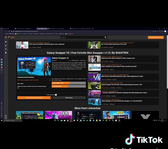Open the build-your-website ad
Viewport: 168px width, 149px height.
124,67
